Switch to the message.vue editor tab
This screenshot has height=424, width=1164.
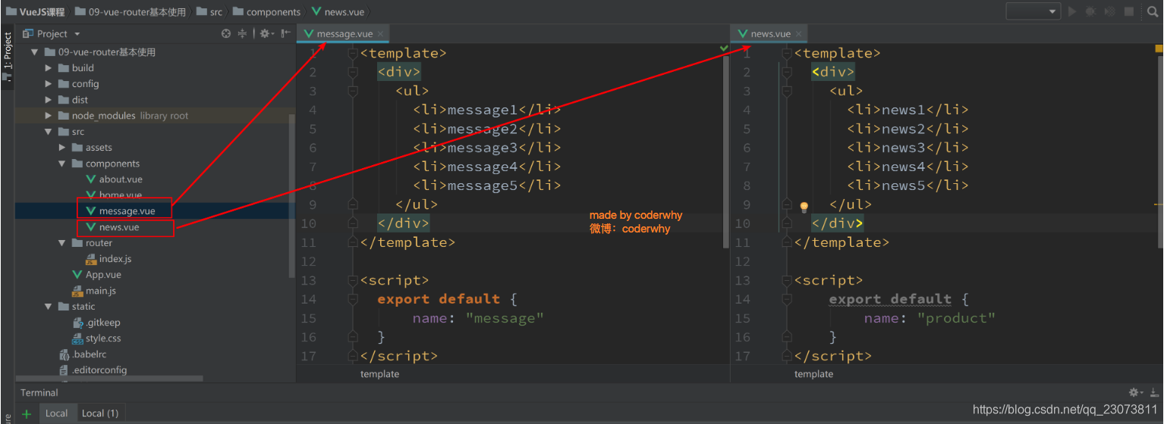coord(342,33)
